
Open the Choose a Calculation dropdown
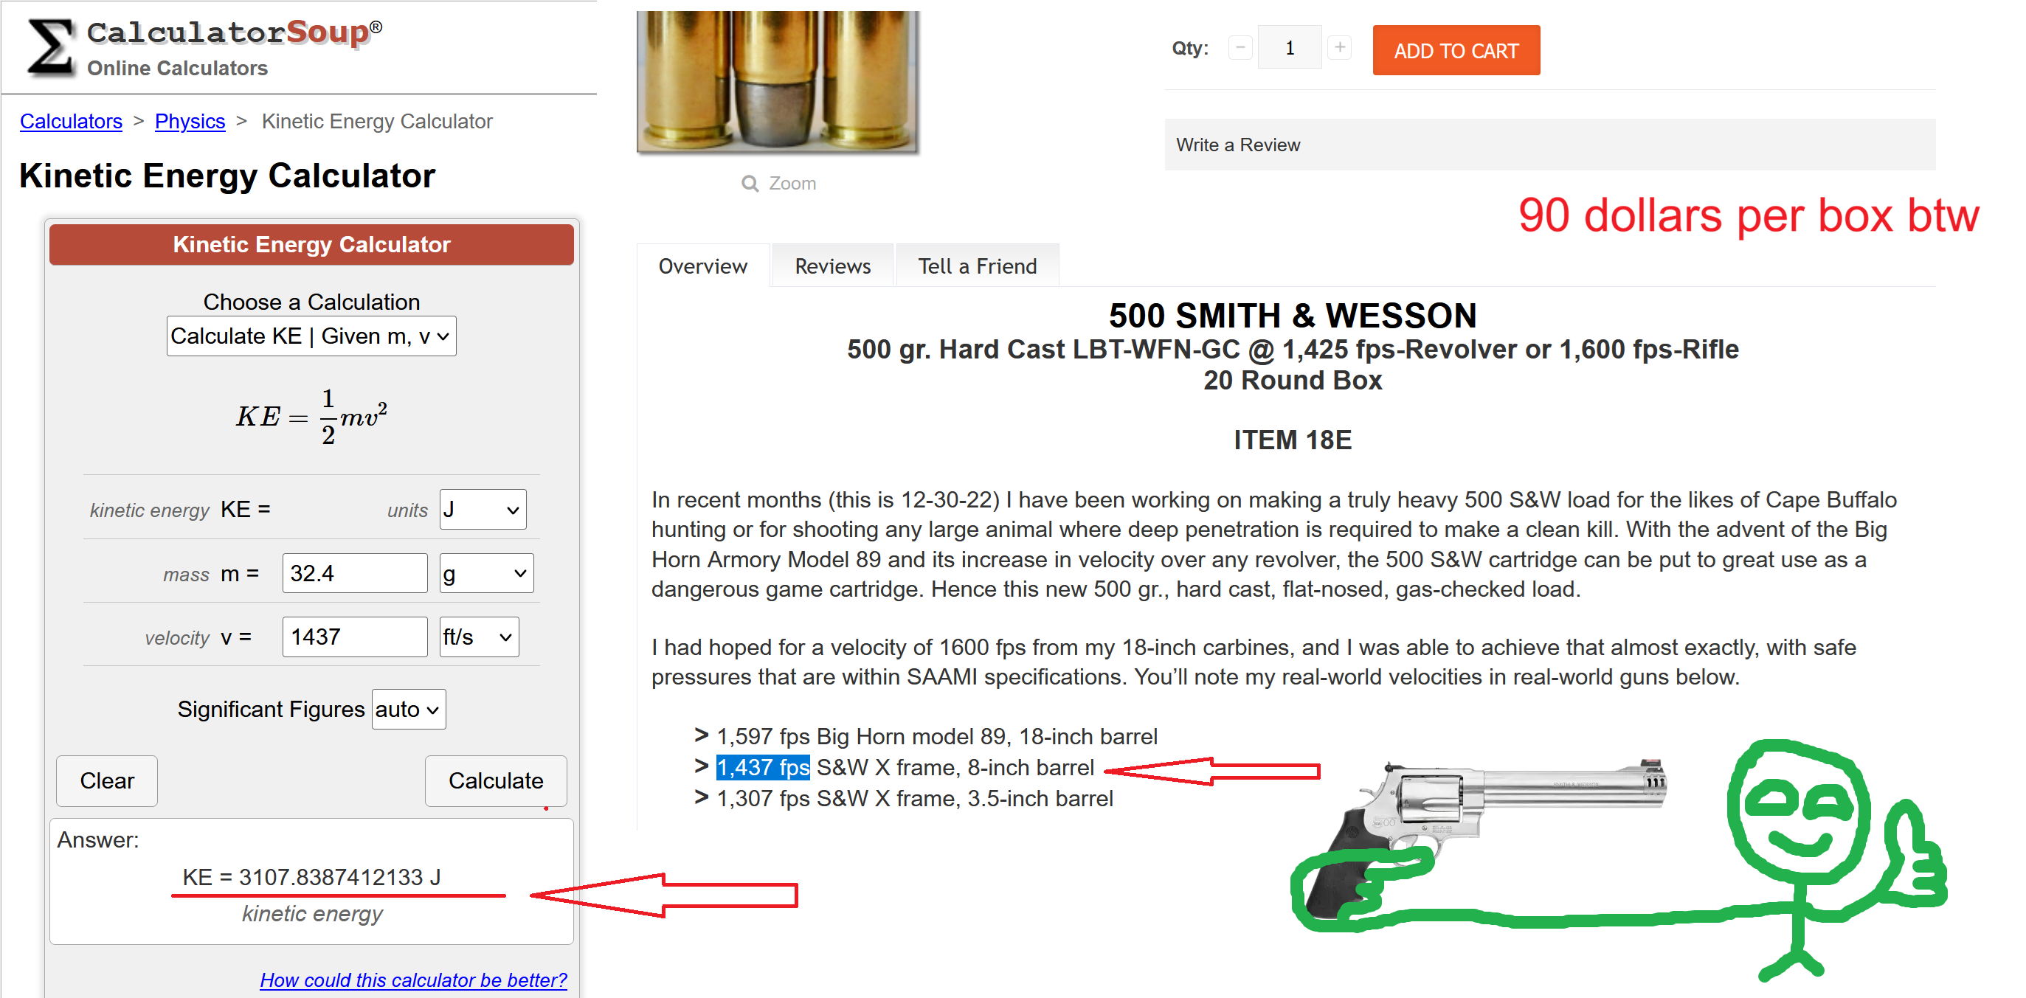(x=311, y=336)
